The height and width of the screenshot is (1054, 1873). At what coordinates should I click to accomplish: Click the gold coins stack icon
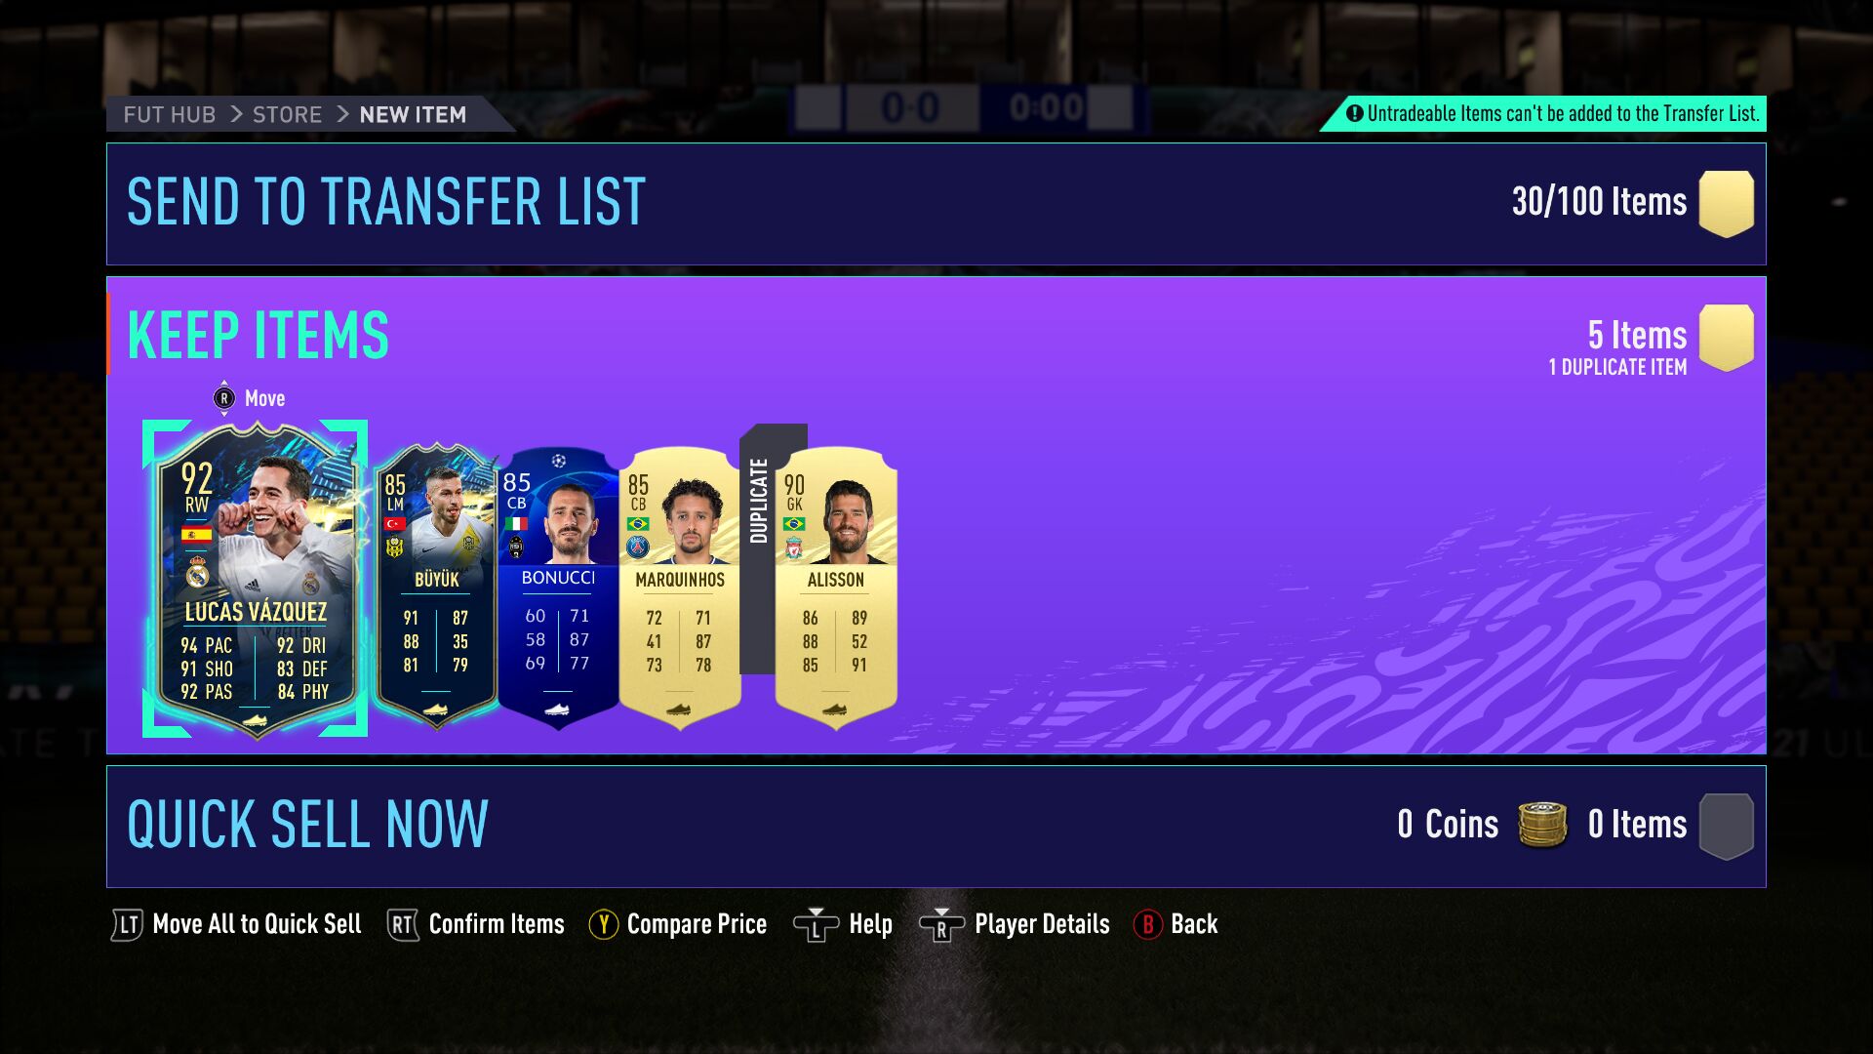[1542, 825]
